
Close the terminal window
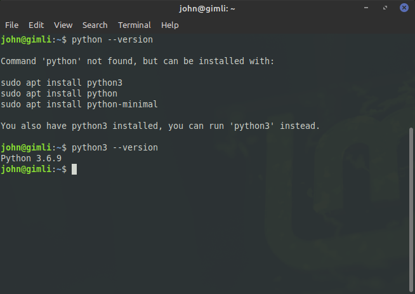pyautogui.click(x=404, y=8)
